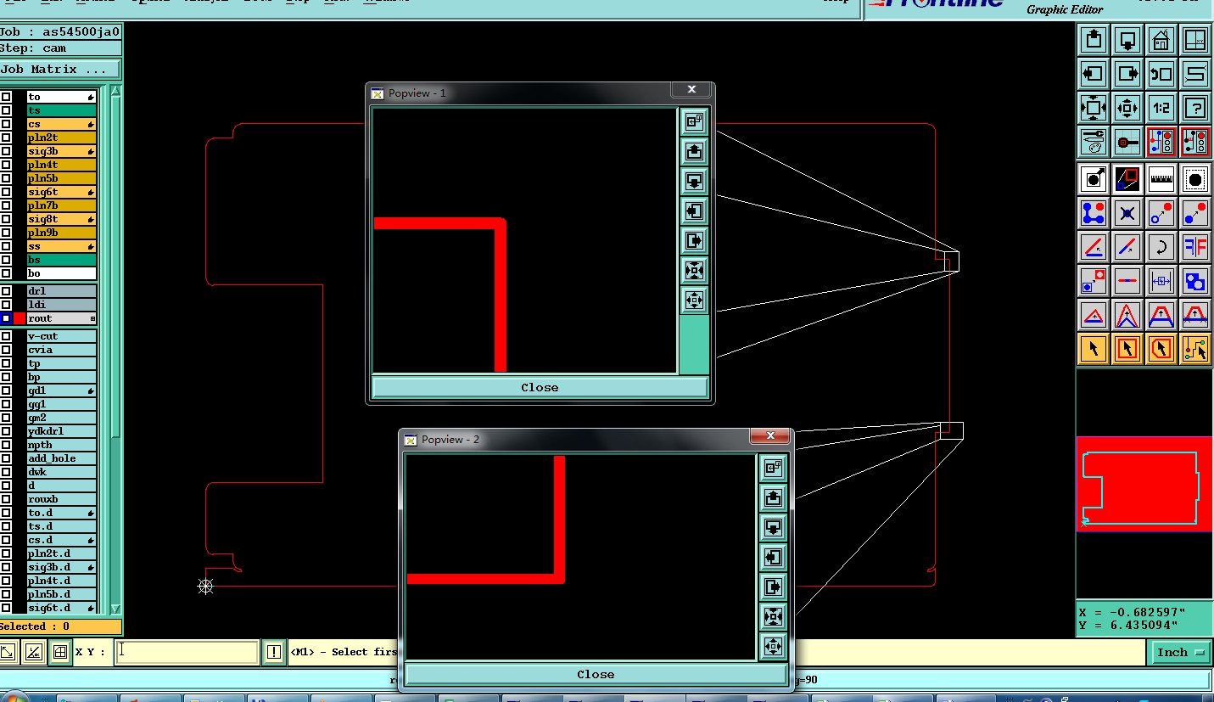
Task: Select layer ldi in list
Action: [61, 305]
